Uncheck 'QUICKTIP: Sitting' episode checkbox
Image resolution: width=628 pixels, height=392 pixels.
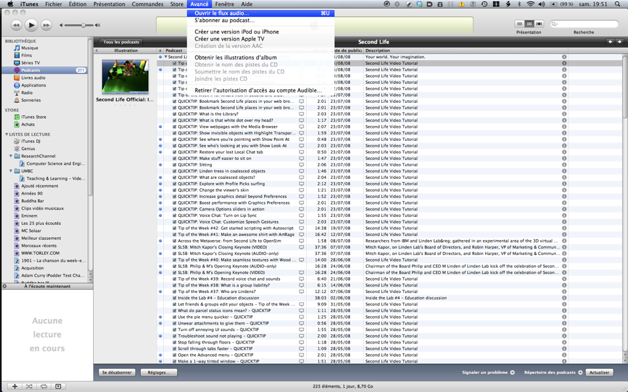(x=174, y=165)
